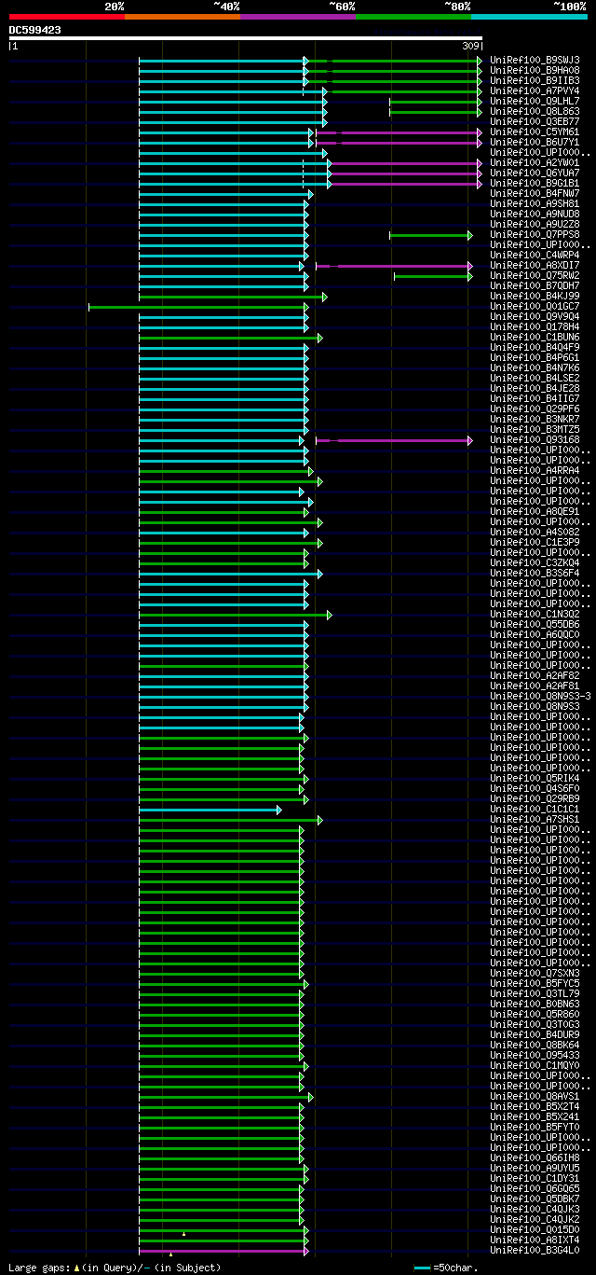
Task: Select UniRef100_B4N7K6 label
Action: 535,367
